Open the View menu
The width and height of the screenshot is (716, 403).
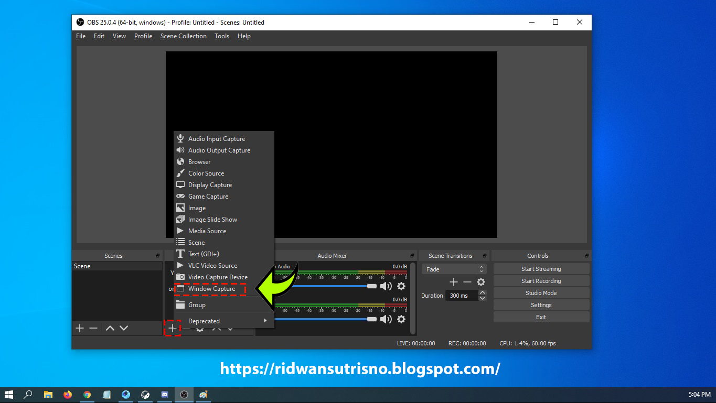click(x=119, y=36)
